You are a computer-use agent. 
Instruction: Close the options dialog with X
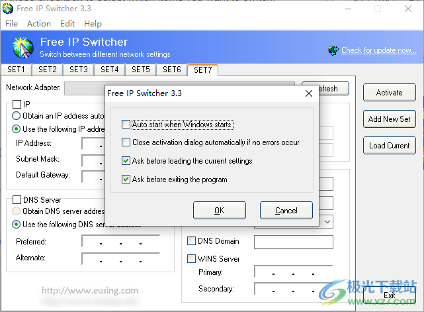click(309, 93)
